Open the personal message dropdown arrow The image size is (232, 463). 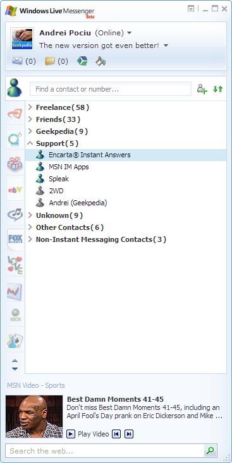point(166,45)
